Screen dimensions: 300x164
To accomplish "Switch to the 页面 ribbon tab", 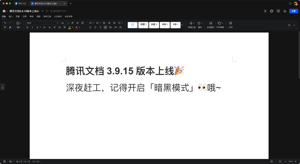I will [x=17, y=16].
